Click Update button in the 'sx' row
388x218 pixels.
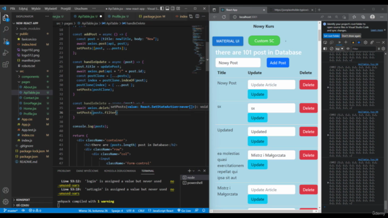coord(257,117)
